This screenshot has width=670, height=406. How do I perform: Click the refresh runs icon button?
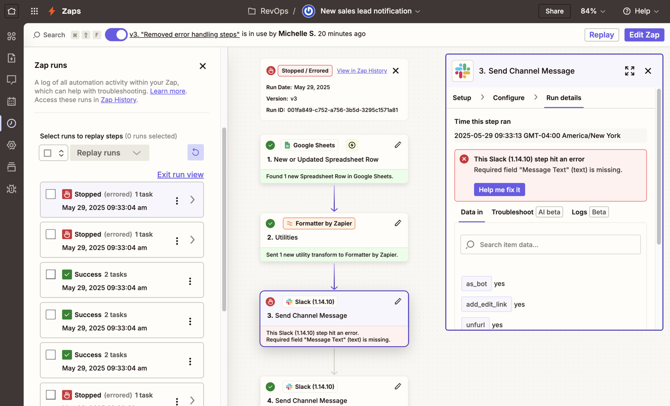pos(195,152)
